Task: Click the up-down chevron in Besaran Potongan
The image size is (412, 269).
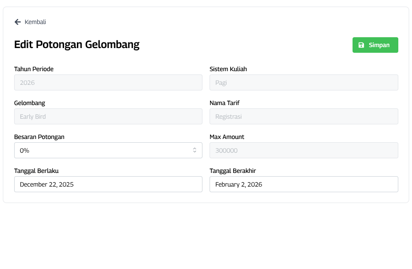Action: (x=194, y=150)
